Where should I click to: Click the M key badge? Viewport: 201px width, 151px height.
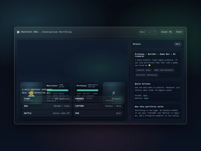[154, 32]
